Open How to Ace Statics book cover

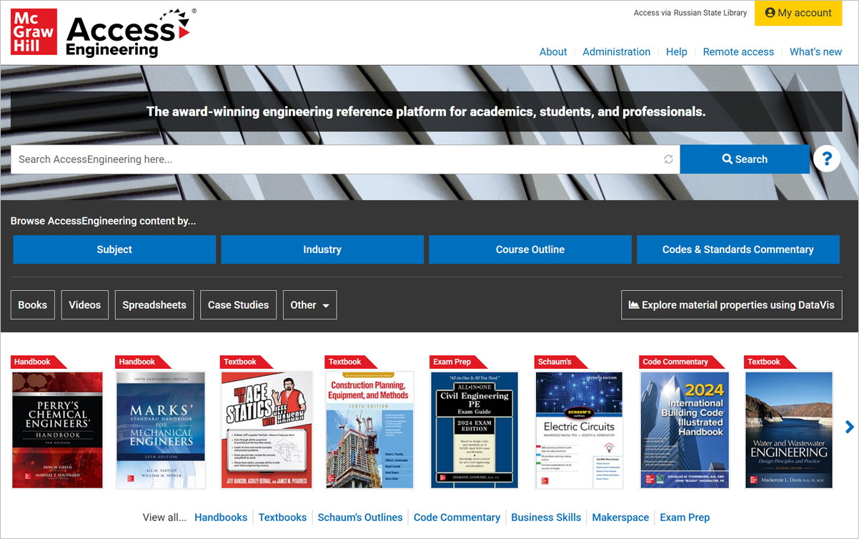click(267, 430)
